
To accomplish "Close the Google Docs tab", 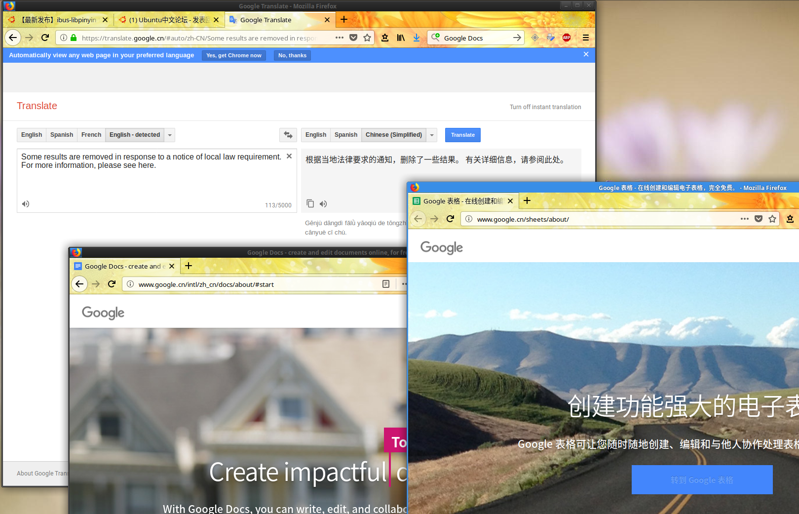I will click(x=172, y=266).
